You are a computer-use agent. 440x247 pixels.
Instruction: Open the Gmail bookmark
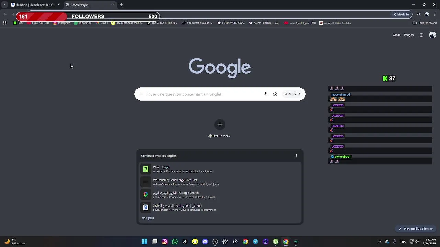tap(101, 23)
